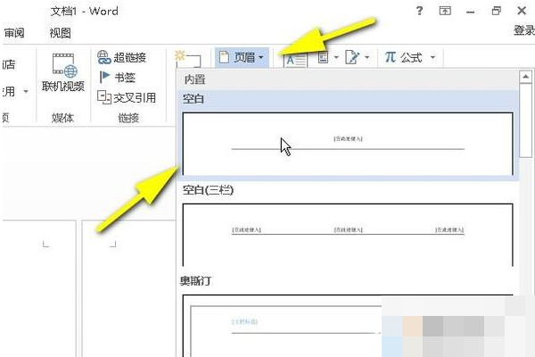Click the comment icon with sun star
This screenshot has width=535, height=357.
pos(187,59)
